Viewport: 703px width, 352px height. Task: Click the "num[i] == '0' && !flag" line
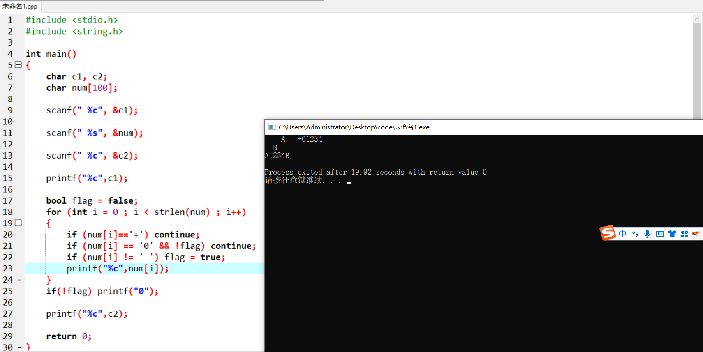(161, 246)
